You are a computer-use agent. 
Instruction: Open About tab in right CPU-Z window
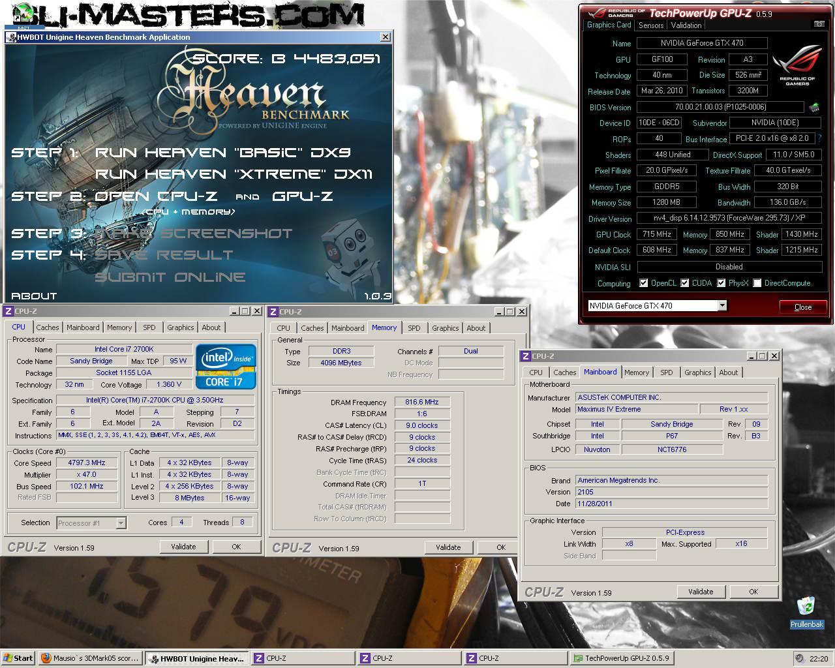pyautogui.click(x=729, y=372)
